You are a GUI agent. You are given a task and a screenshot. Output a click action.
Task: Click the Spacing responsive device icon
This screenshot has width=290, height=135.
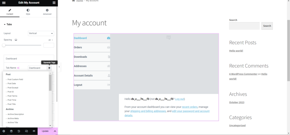(16, 40)
